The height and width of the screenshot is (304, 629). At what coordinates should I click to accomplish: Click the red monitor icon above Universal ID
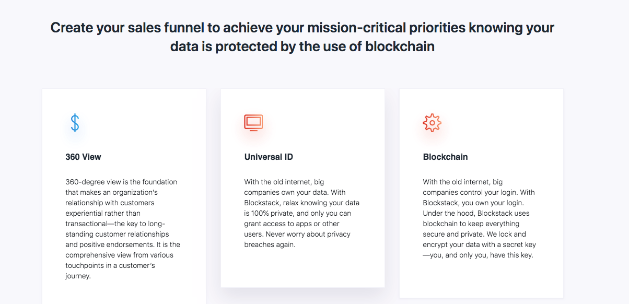point(253,123)
